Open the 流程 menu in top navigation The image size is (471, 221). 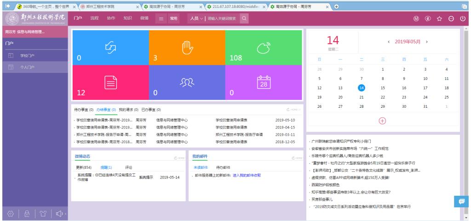pyautogui.click(x=94, y=18)
